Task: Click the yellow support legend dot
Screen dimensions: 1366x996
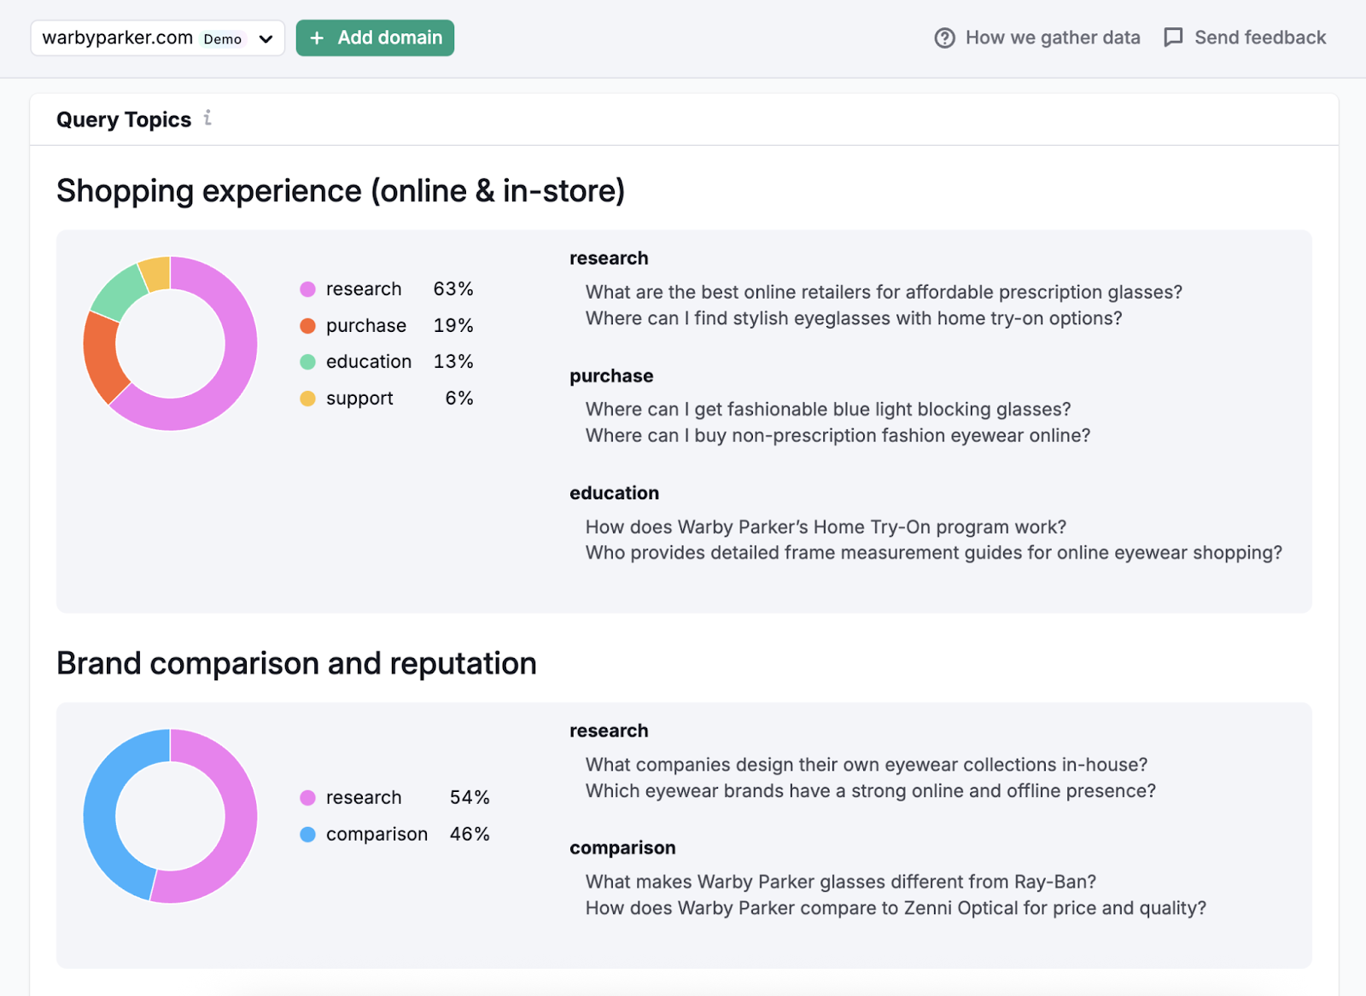Action: coord(307,398)
